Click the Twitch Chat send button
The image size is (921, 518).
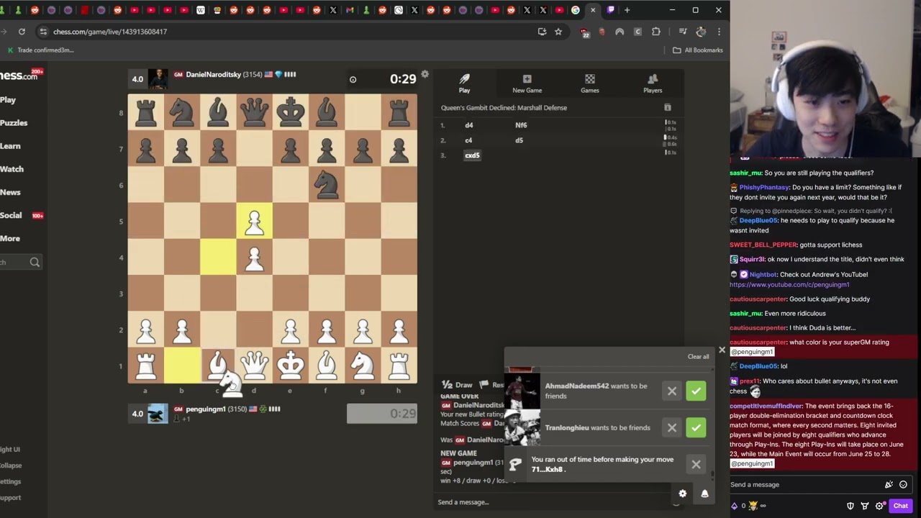click(900, 506)
